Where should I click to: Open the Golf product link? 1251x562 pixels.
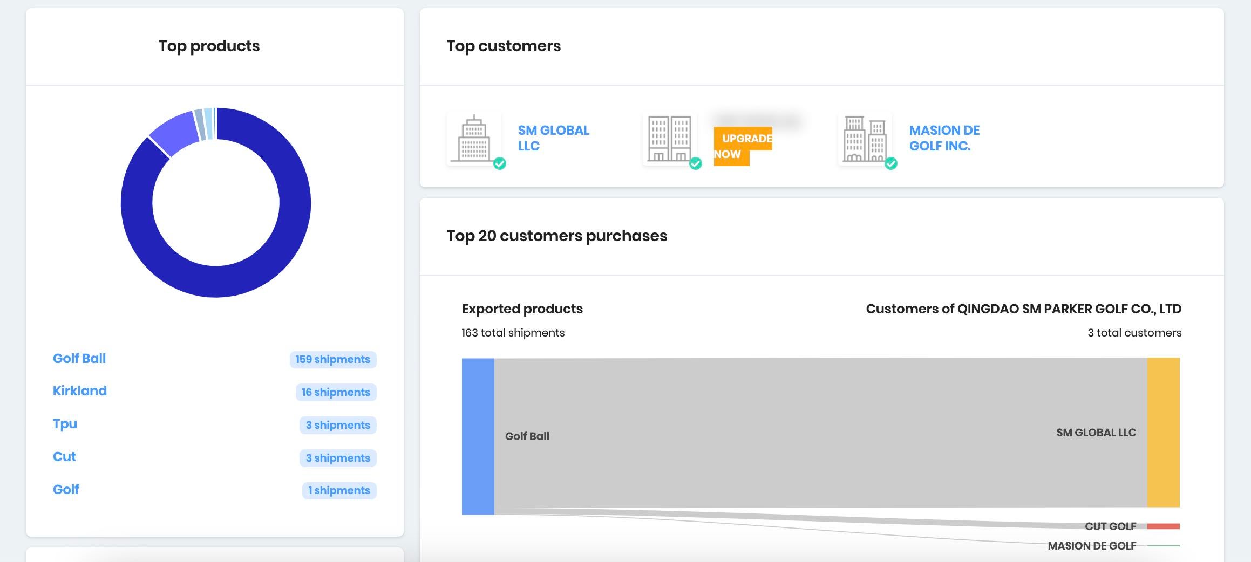coord(66,490)
